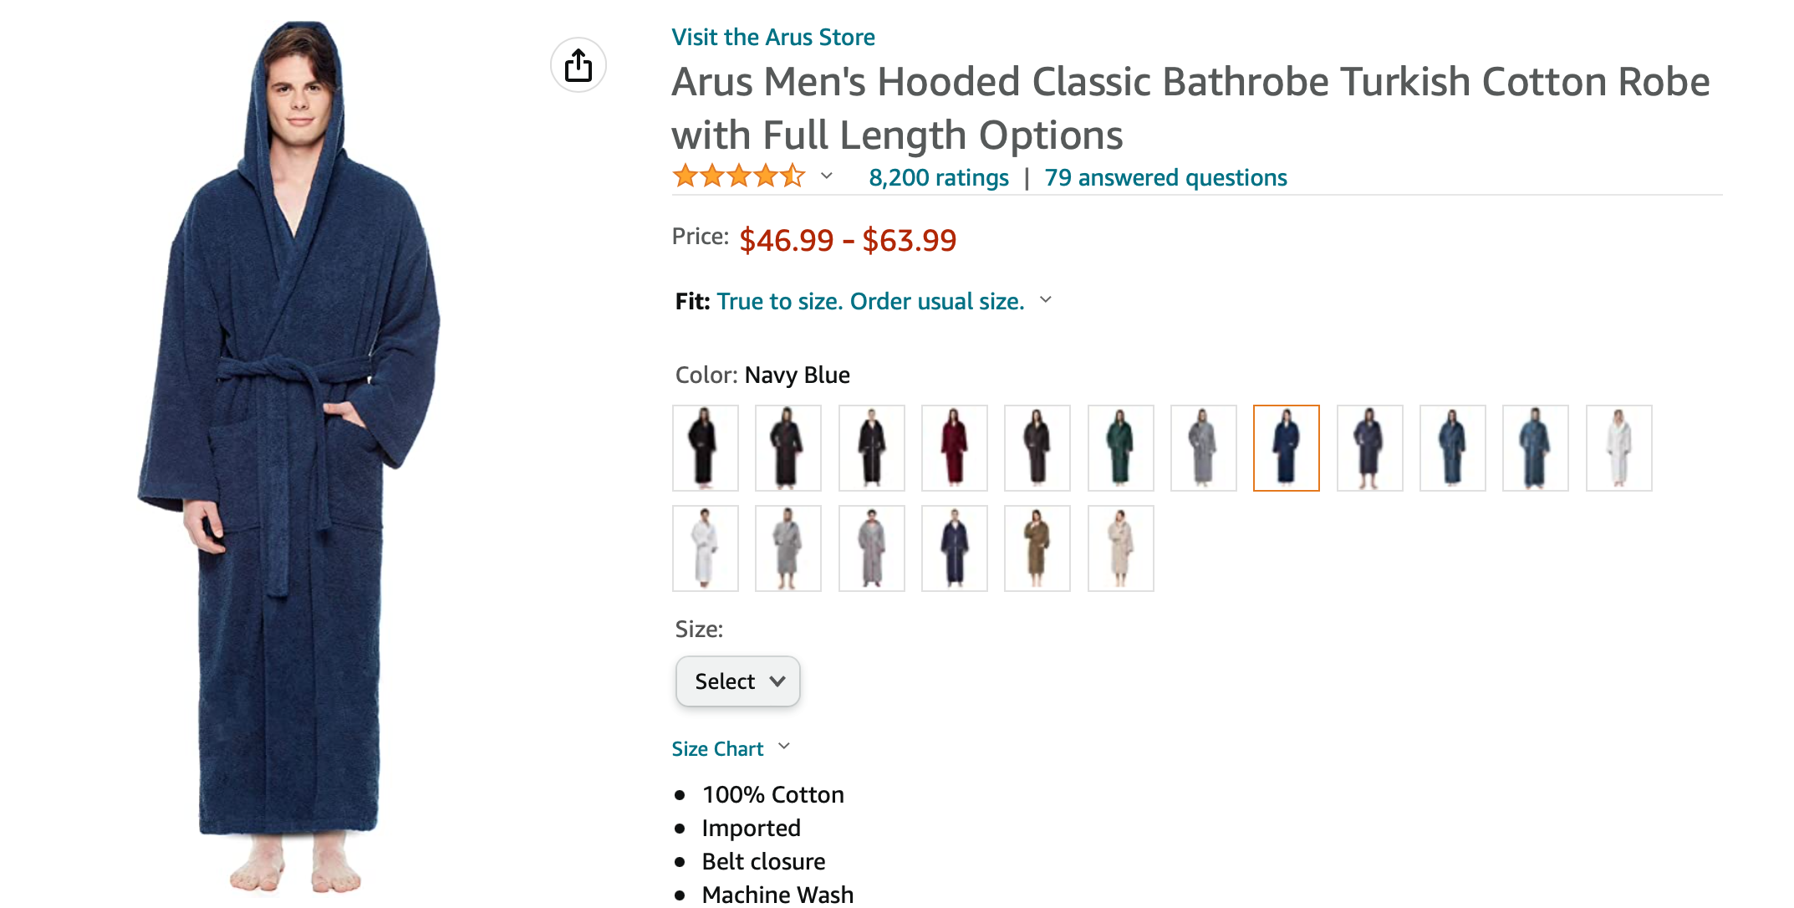Pick the light gray robe swatch in first row
1794x908 pixels.
1204,448
